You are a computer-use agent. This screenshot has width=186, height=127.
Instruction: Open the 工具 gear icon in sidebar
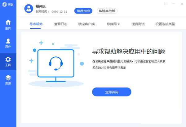[8, 59]
